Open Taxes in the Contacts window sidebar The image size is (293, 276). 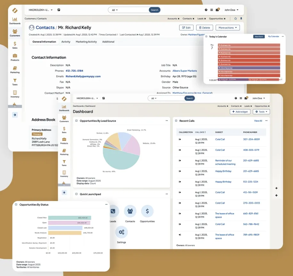(15, 82)
